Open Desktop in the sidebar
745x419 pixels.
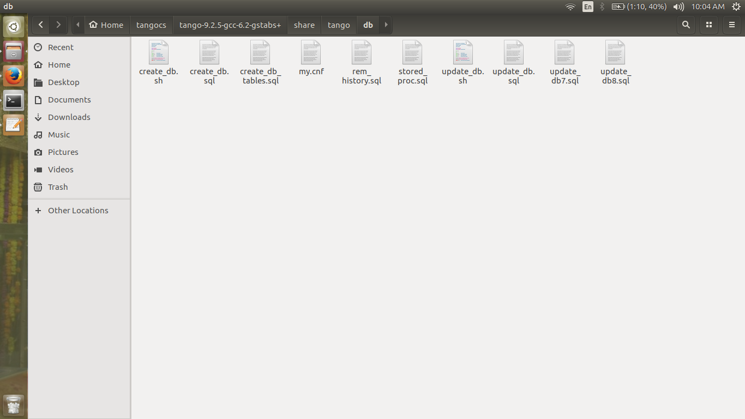tap(79, 82)
